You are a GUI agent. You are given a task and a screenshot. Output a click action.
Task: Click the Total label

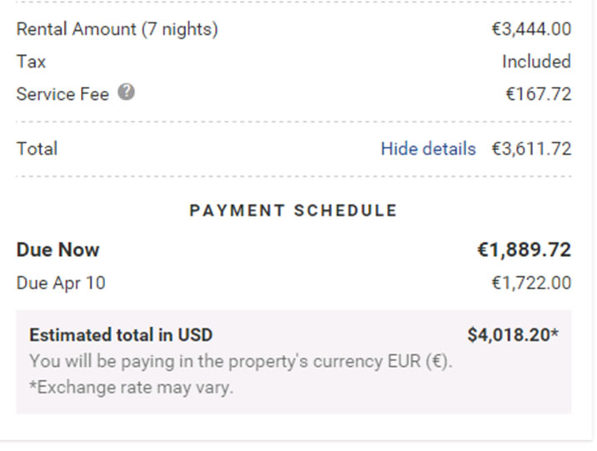[37, 149]
